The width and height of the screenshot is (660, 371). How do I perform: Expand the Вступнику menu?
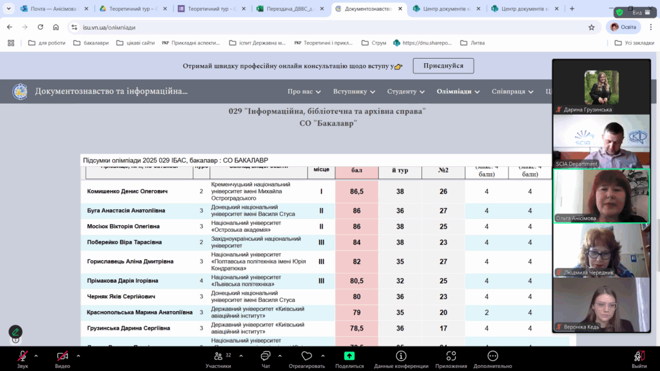[x=354, y=91]
